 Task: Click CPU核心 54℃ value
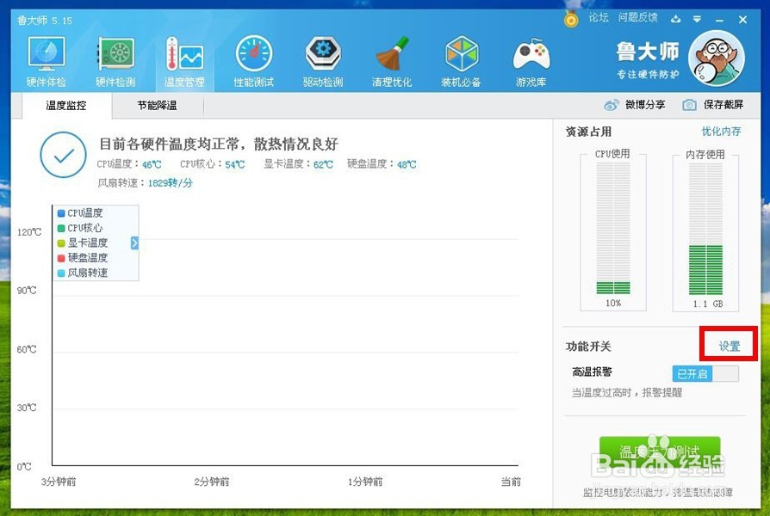235,165
